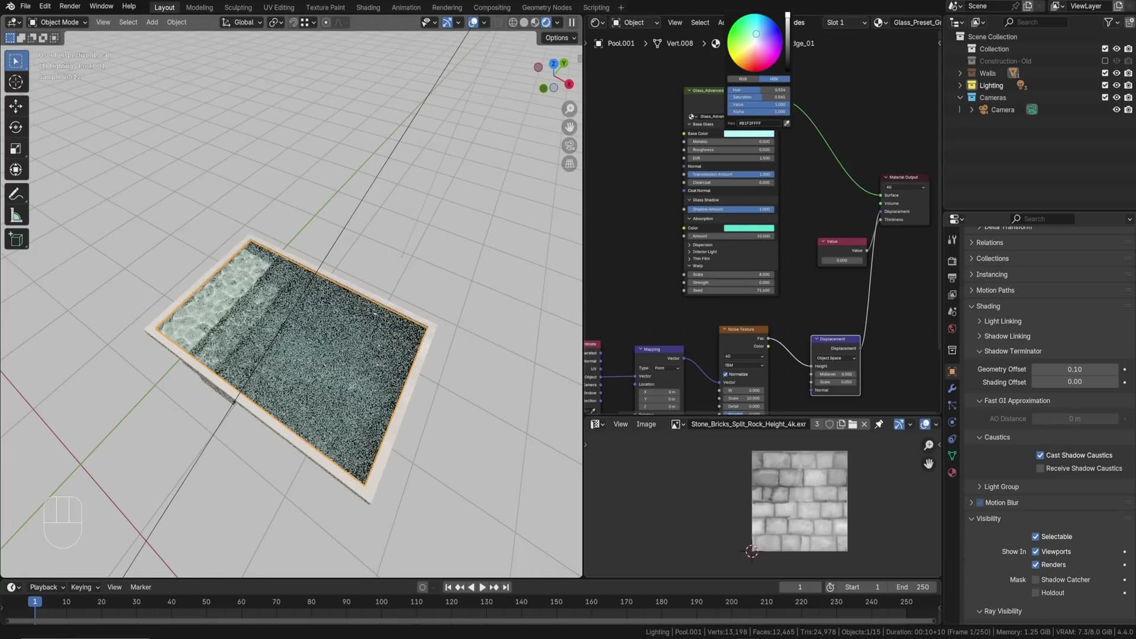Viewport: 1136px width, 639px height.
Task: Click the Stone Bricks height image thumbnail
Action: [x=799, y=501]
